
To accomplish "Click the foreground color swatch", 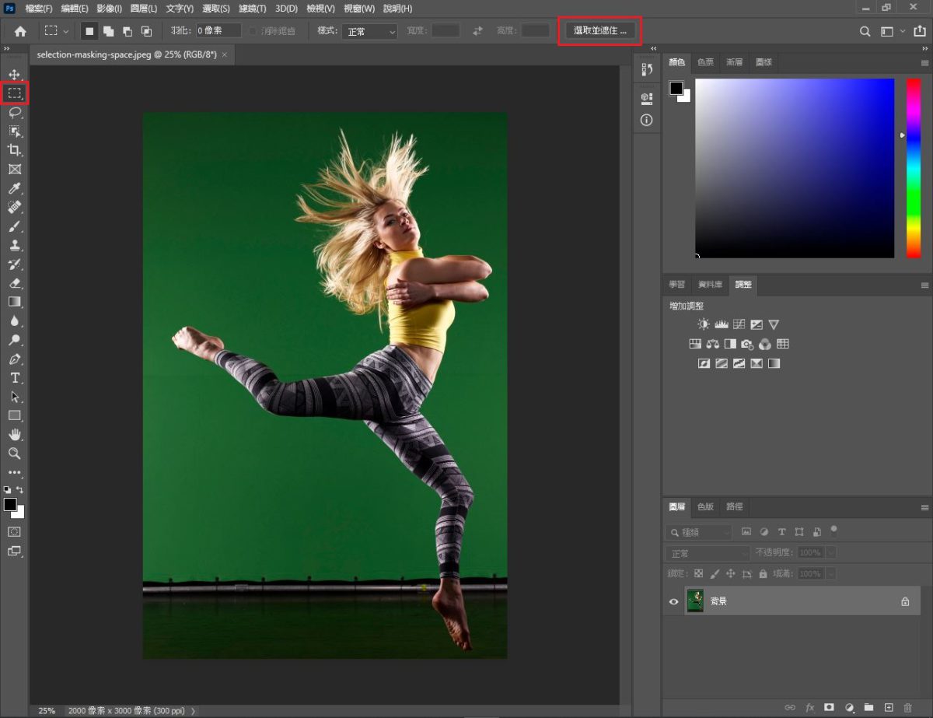I will click(12, 505).
